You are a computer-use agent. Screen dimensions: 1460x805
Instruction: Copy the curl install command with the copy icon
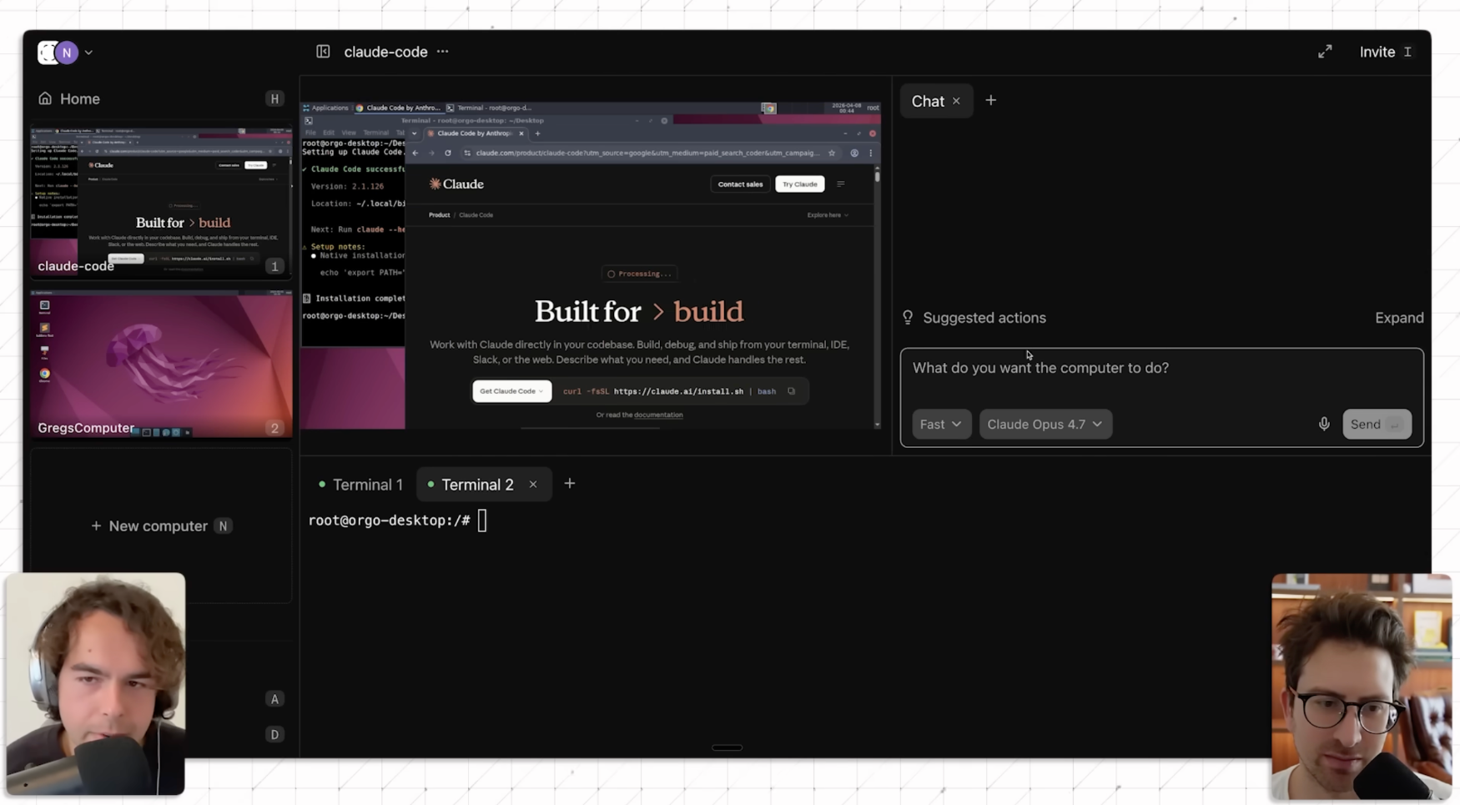coord(791,391)
